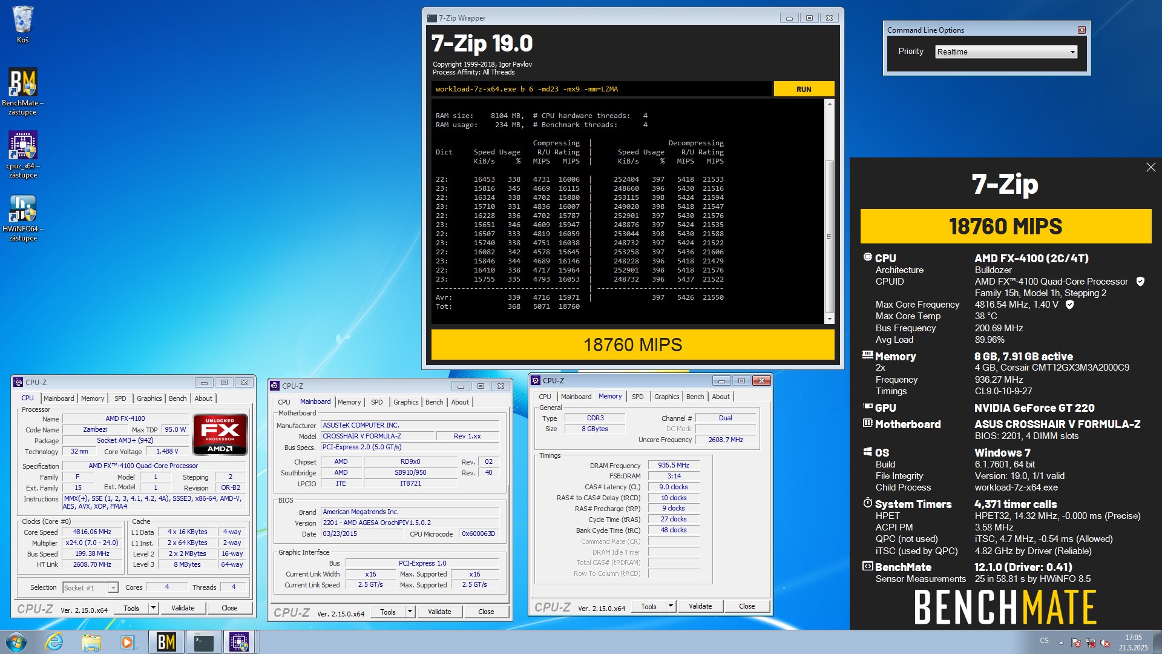Launch Internet Explorer from the taskbar

click(x=54, y=642)
